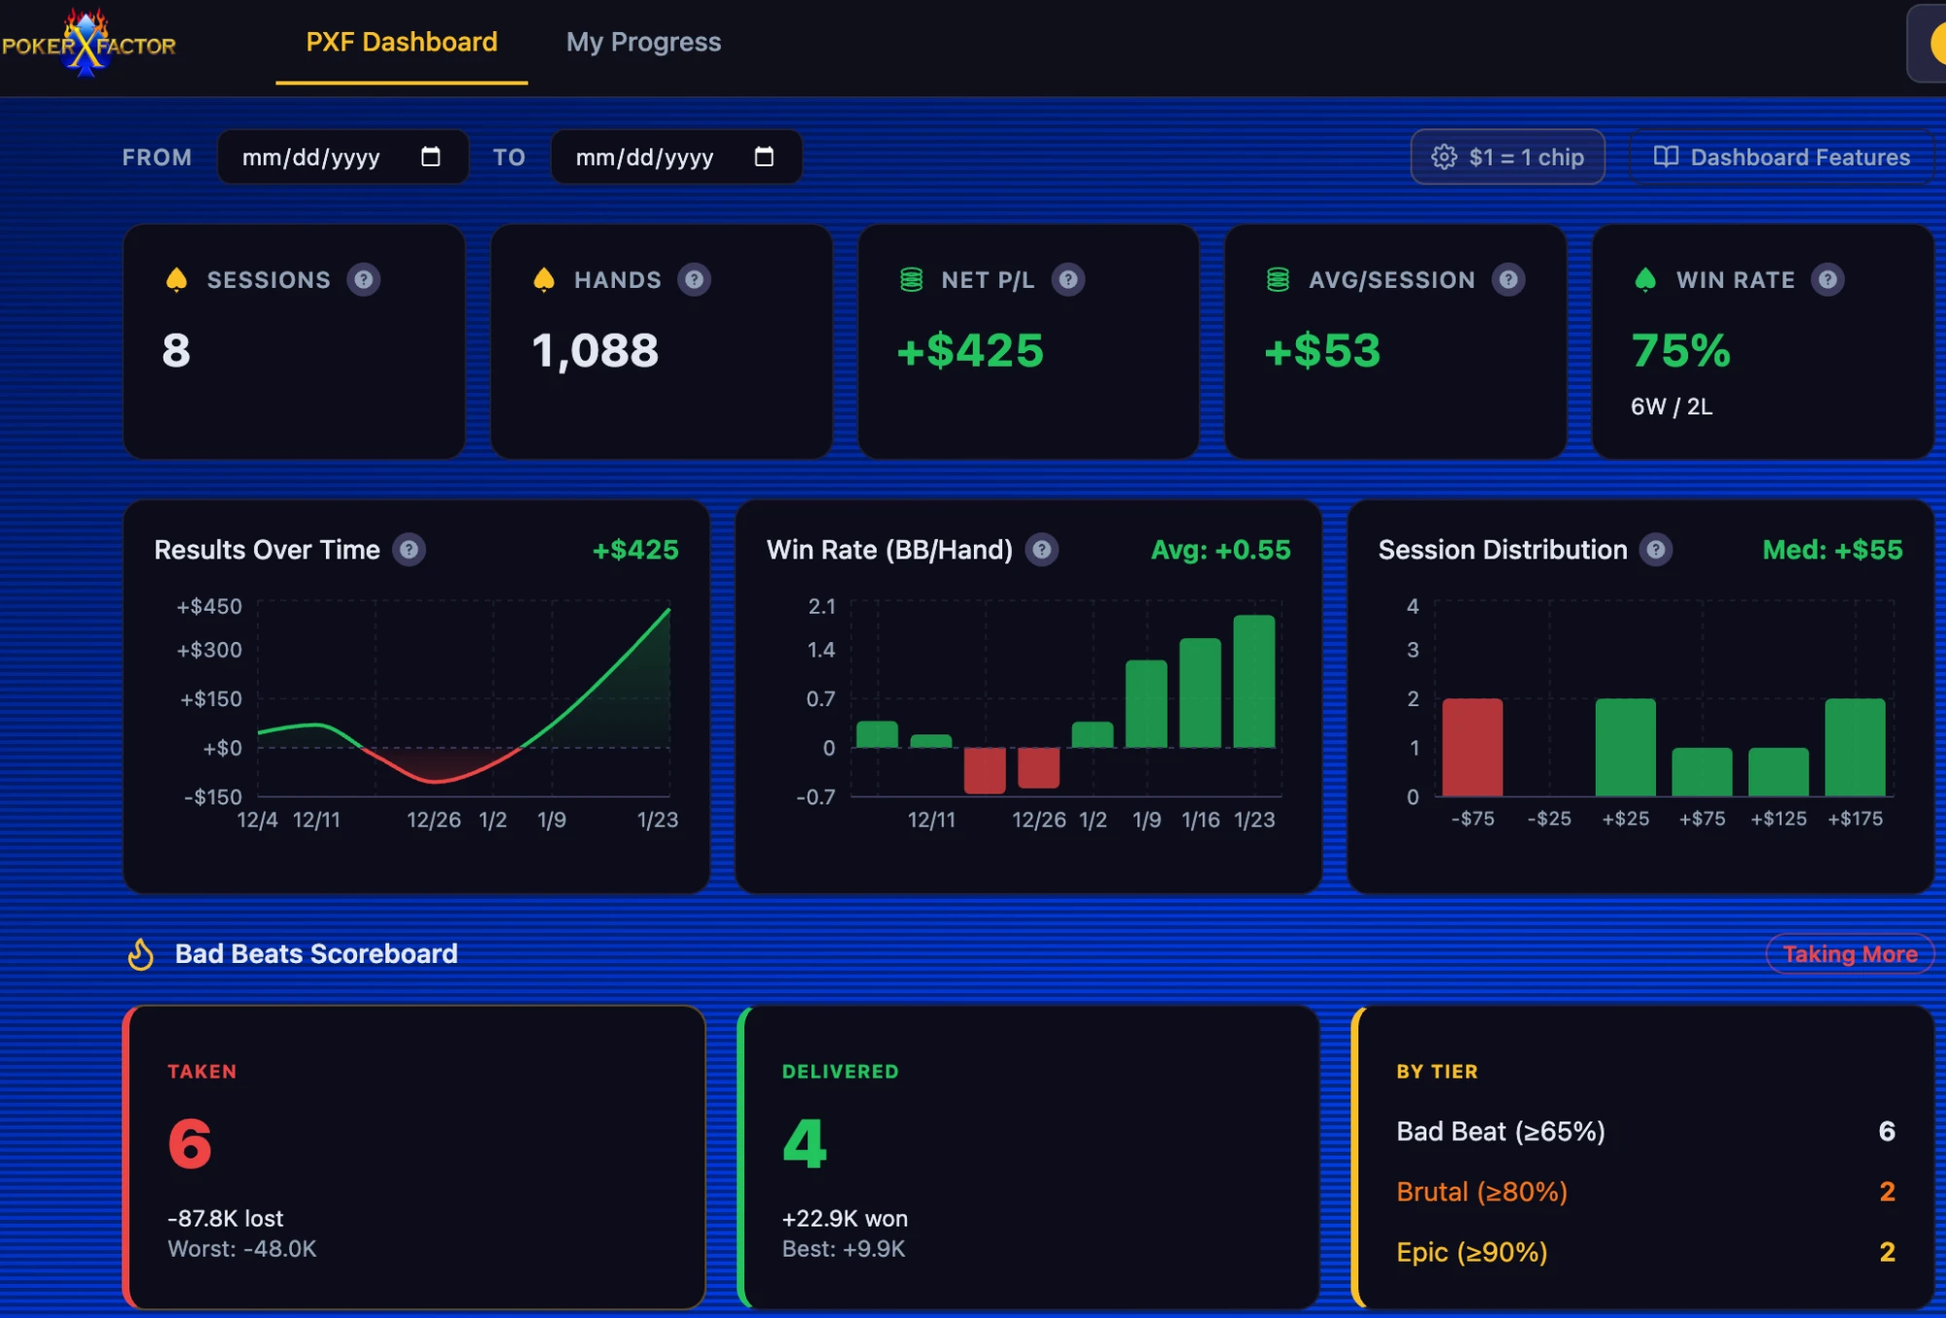This screenshot has height=1318, width=1946.
Task: Click chip stack icon on AVG/SESSION card
Action: click(1278, 280)
